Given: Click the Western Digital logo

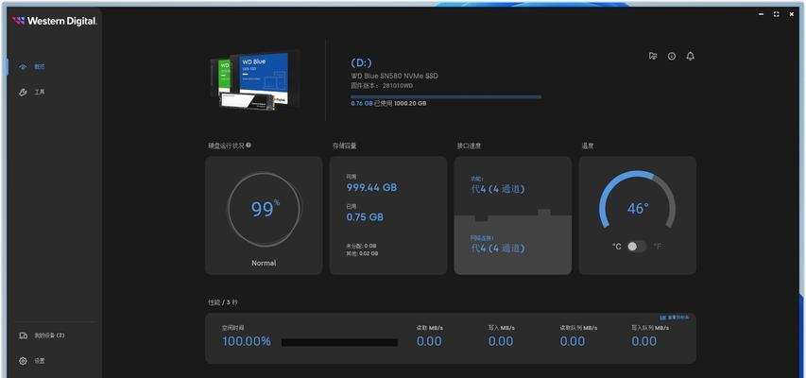Looking at the screenshot, I should 55,21.
